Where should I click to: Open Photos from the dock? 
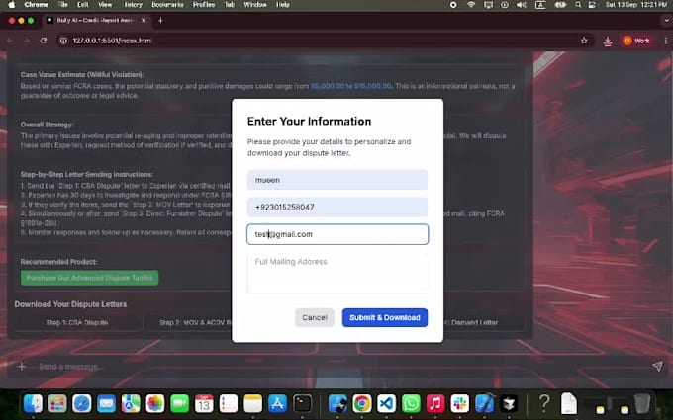coord(155,403)
